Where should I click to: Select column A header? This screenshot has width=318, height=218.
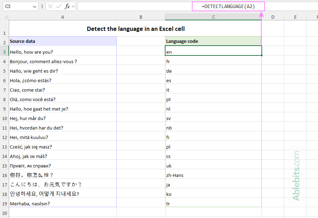63,17
